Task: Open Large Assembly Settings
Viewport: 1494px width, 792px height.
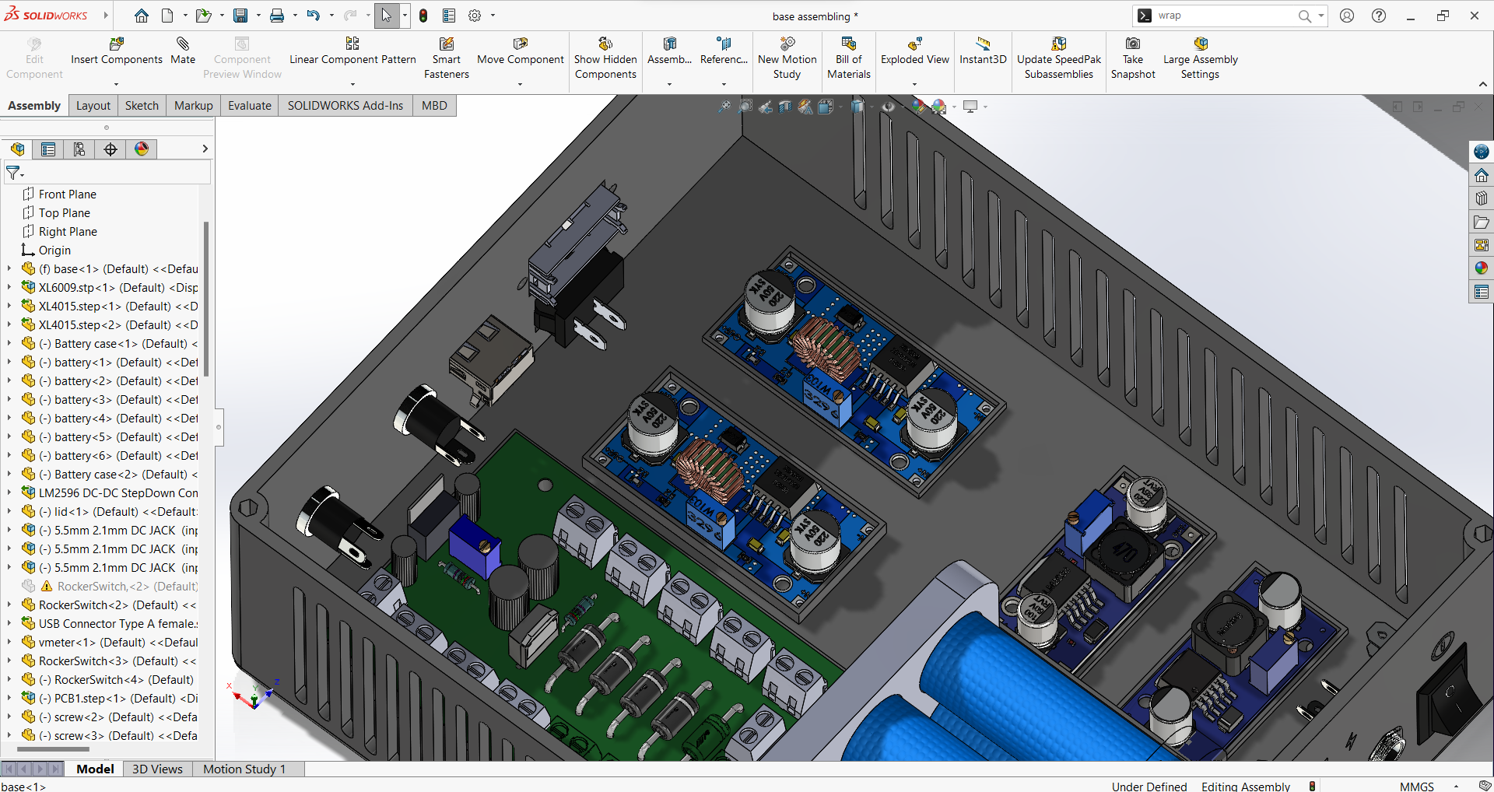Action: (1200, 56)
